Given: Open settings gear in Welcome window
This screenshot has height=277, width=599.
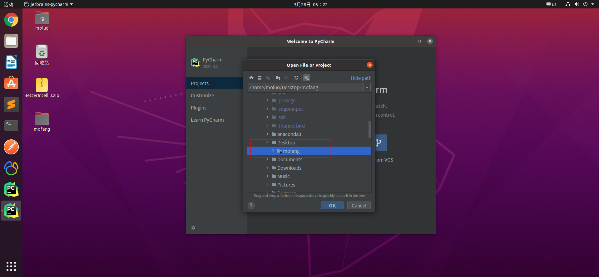Looking at the screenshot, I should click(x=193, y=228).
